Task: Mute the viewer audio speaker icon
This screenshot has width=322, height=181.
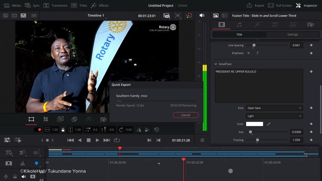Action: 202,15
